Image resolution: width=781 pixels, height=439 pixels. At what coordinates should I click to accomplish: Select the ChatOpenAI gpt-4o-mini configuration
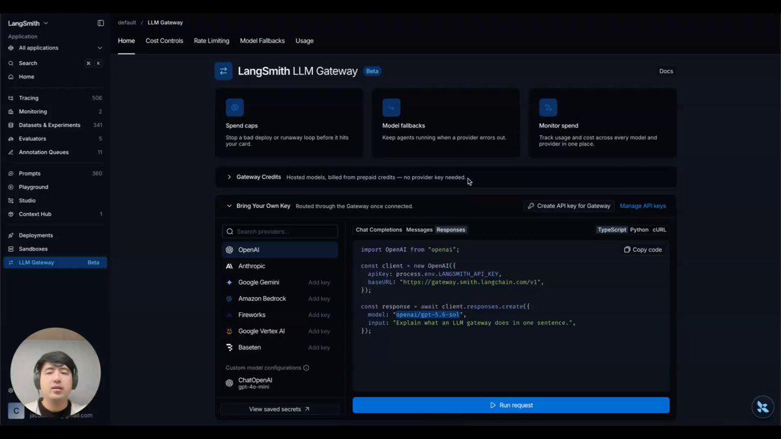[280, 383]
